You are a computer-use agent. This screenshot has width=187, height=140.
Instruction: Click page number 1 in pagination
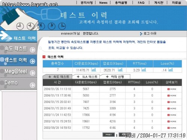pyautogui.click(x=117, y=136)
